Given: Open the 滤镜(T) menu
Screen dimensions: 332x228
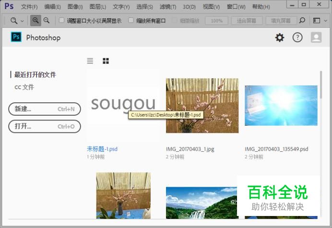Looking at the screenshot, I should pyautogui.click(x=168, y=7).
